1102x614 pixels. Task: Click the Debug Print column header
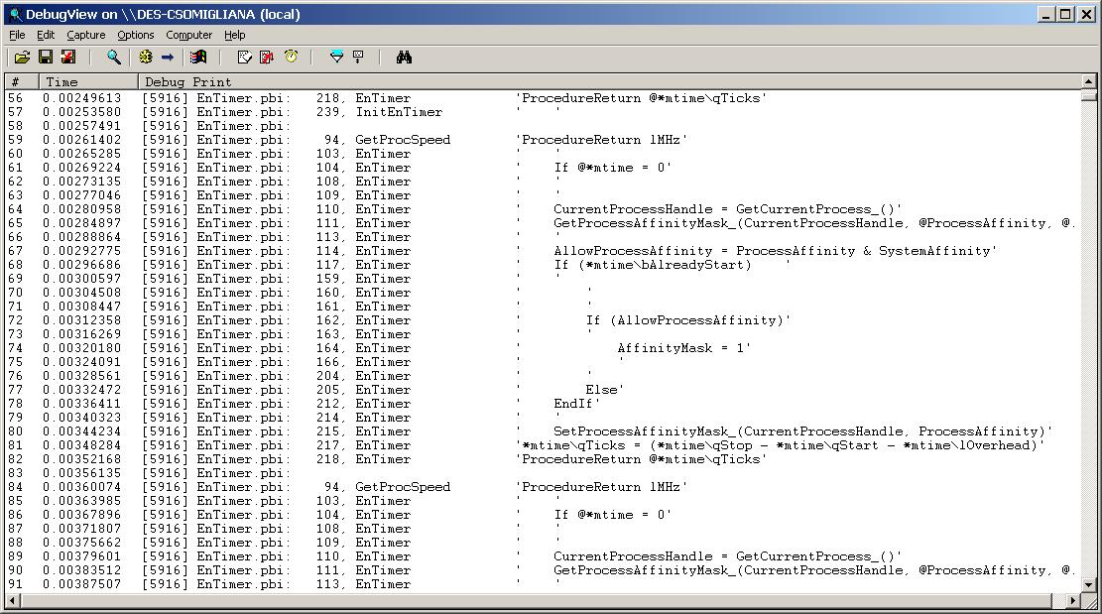609,81
